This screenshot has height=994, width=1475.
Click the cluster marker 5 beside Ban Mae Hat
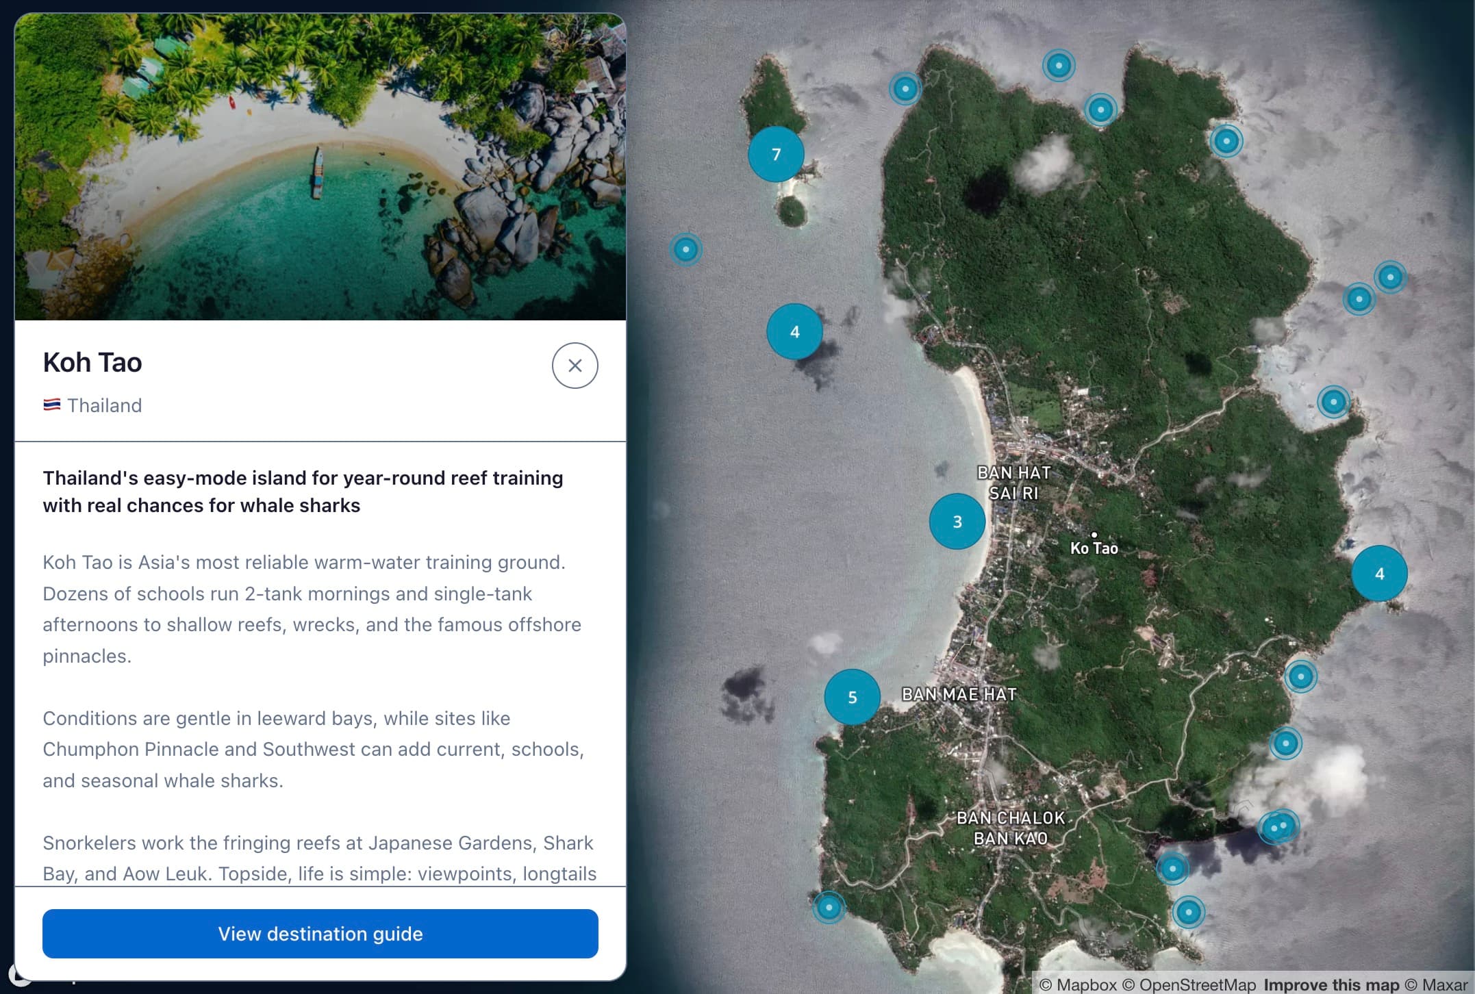coord(852,696)
